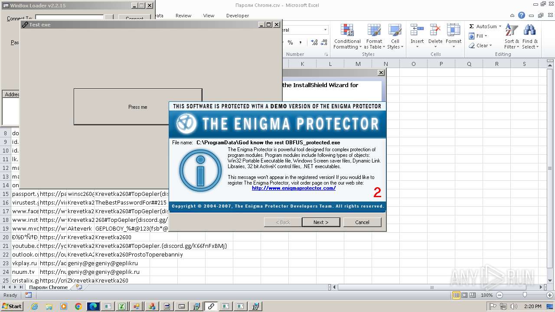Screen dimensions: 555x312
Task: Expand the AutoSum dropdown arrow
Action: (500, 26)
